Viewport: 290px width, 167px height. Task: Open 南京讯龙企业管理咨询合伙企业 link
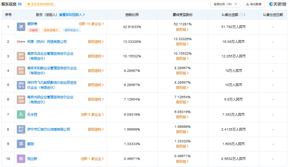[50, 56]
